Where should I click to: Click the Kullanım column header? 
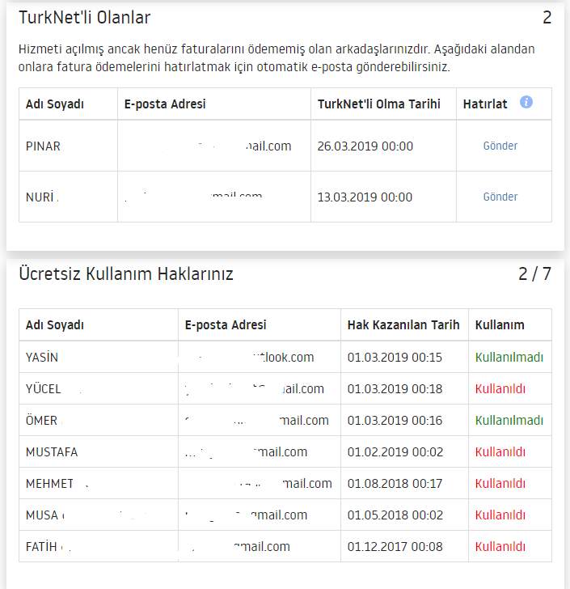click(500, 325)
